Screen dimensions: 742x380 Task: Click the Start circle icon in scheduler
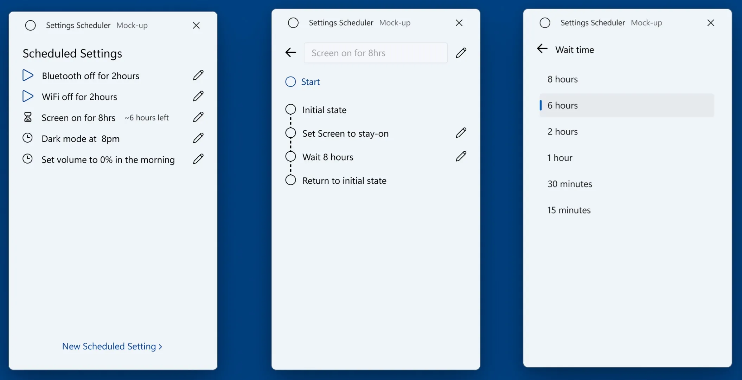point(291,81)
